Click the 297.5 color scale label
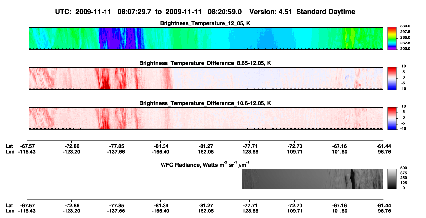 (405, 32)
